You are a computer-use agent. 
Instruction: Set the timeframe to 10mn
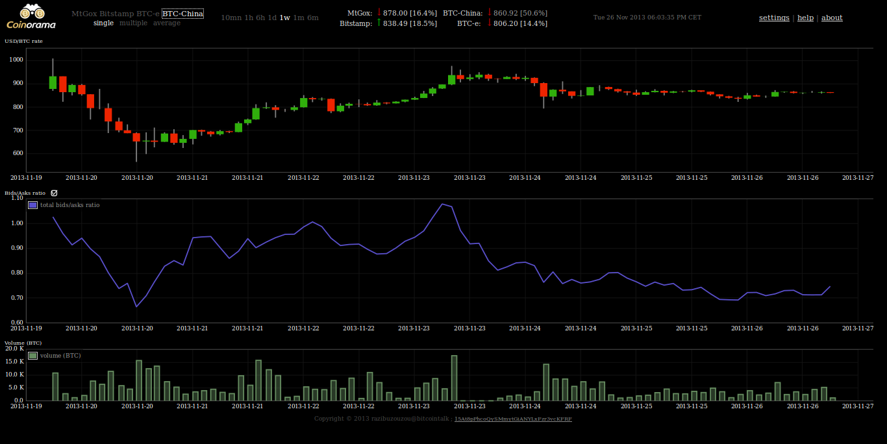click(x=231, y=18)
